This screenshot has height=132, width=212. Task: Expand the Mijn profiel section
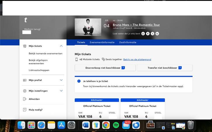[x=61, y=80]
